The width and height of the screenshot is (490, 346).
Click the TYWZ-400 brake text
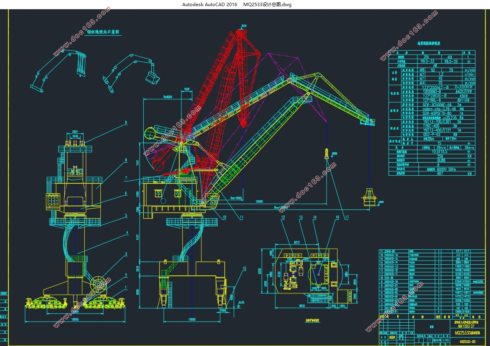(431, 126)
